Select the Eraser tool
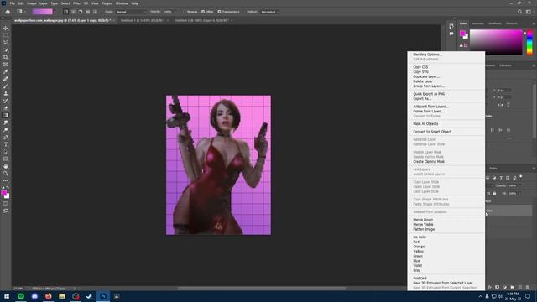537x302 pixels. (6, 108)
